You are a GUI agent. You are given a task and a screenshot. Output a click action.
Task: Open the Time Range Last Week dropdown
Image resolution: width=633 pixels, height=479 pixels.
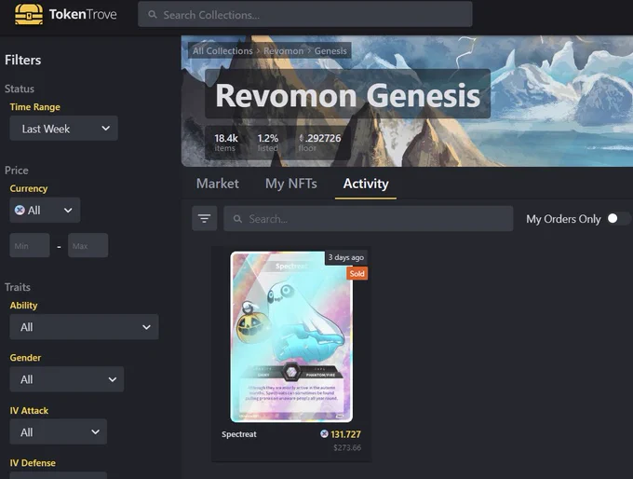[x=64, y=129]
